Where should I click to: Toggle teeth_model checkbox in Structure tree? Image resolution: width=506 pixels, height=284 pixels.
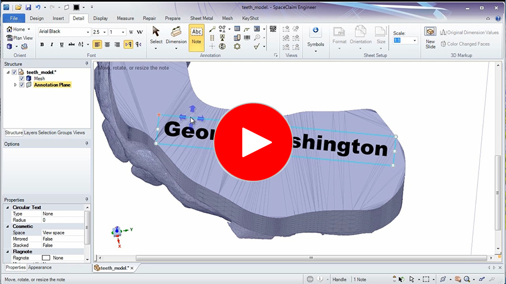click(x=14, y=72)
